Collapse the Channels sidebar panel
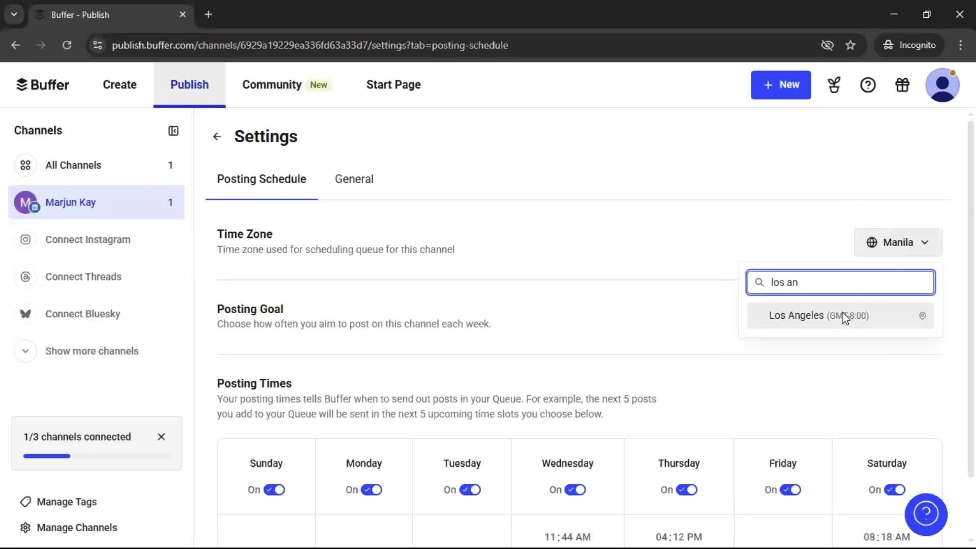The width and height of the screenshot is (976, 549). click(x=173, y=131)
